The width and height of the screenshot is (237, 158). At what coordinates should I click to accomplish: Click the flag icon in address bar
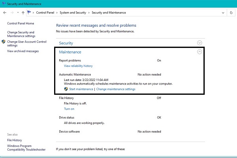29,12
